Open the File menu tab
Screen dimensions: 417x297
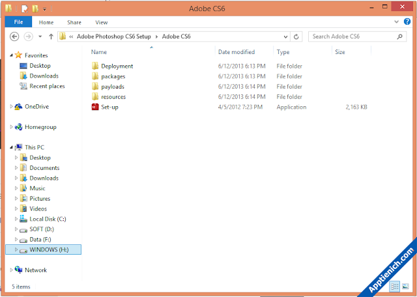click(18, 21)
